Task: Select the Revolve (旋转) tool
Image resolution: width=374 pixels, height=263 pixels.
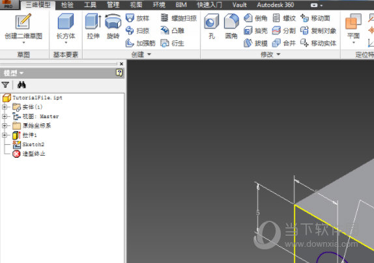Action: (x=113, y=26)
